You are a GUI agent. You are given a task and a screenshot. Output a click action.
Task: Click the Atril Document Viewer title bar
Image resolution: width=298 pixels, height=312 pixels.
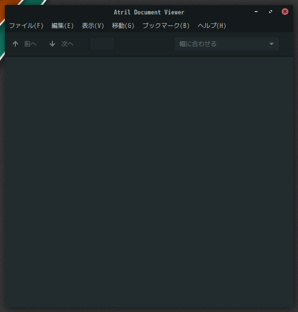(149, 12)
